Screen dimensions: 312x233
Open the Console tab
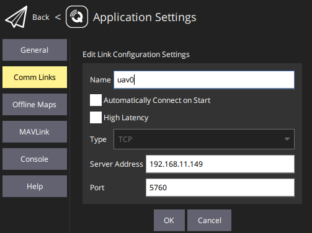(x=35, y=159)
